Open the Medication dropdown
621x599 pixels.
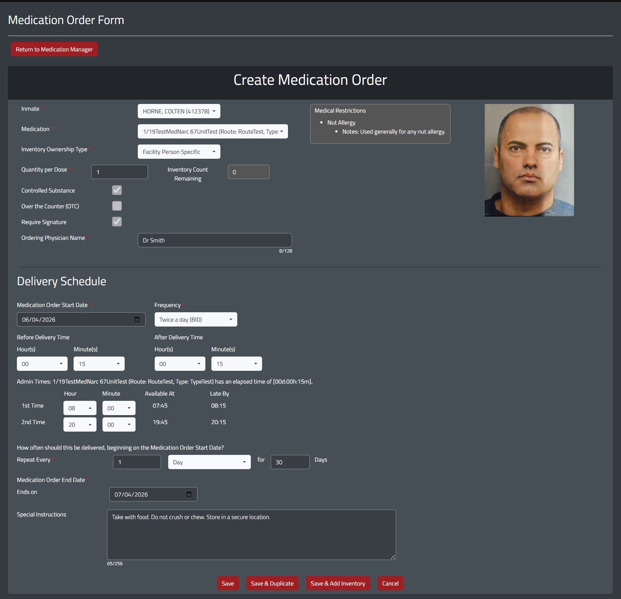point(213,131)
